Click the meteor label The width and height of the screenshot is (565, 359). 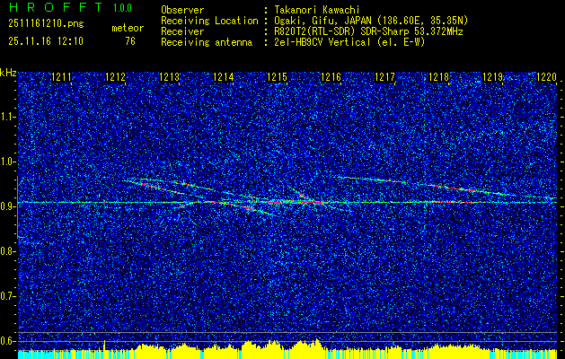(128, 28)
